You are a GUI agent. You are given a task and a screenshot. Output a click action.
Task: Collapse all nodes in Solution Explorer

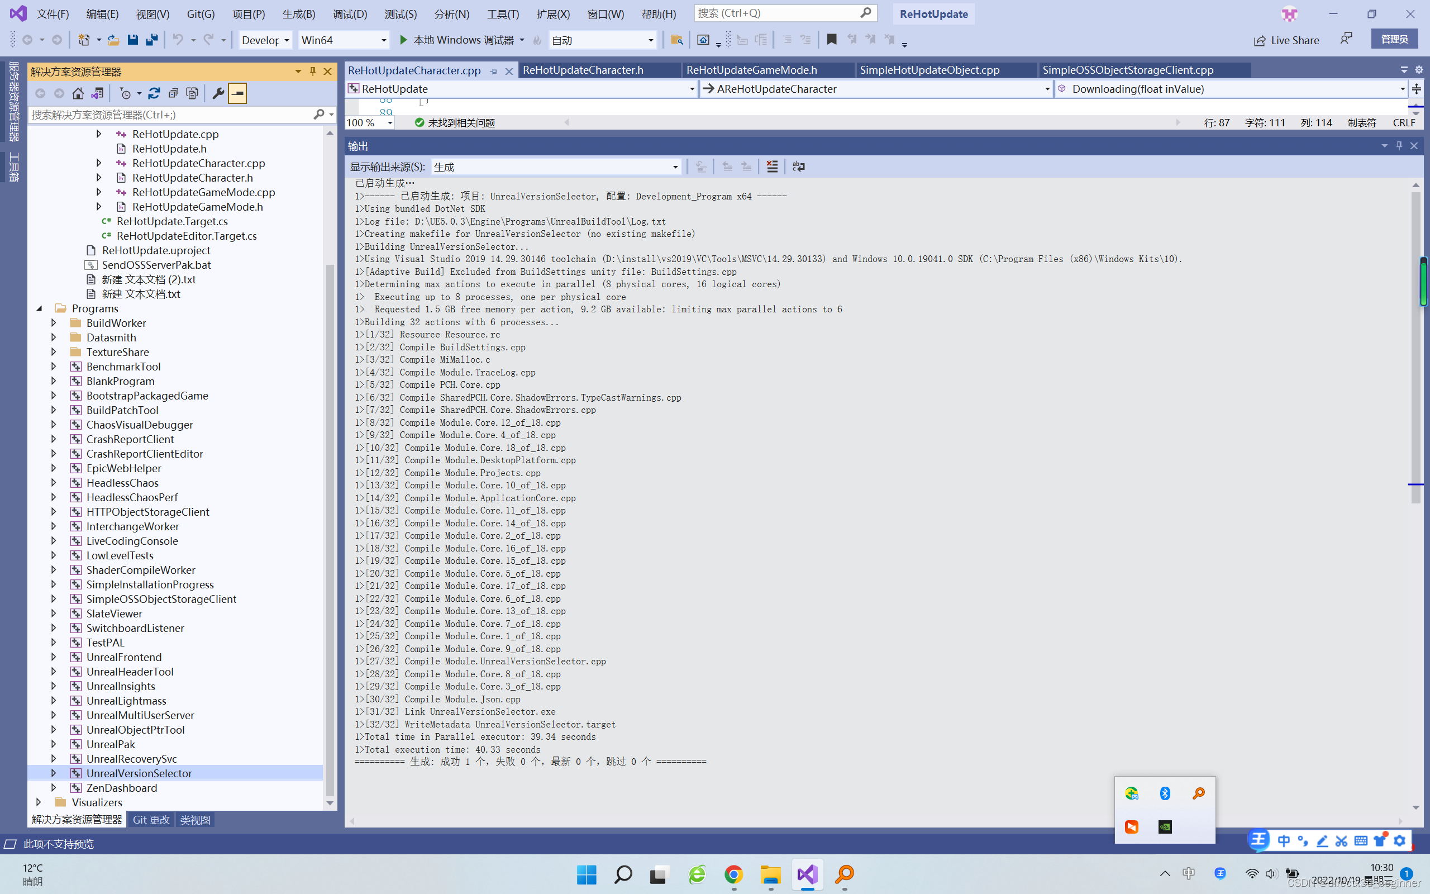(173, 93)
